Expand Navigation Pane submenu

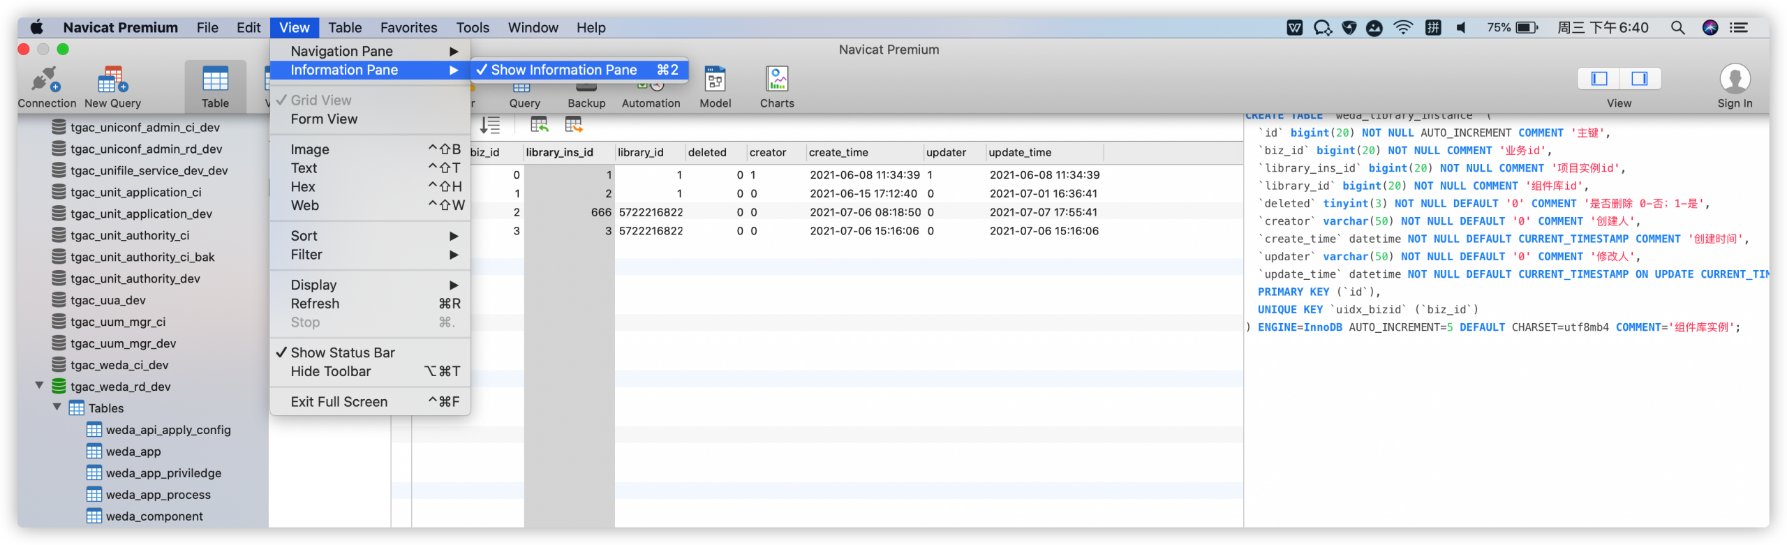click(x=370, y=51)
